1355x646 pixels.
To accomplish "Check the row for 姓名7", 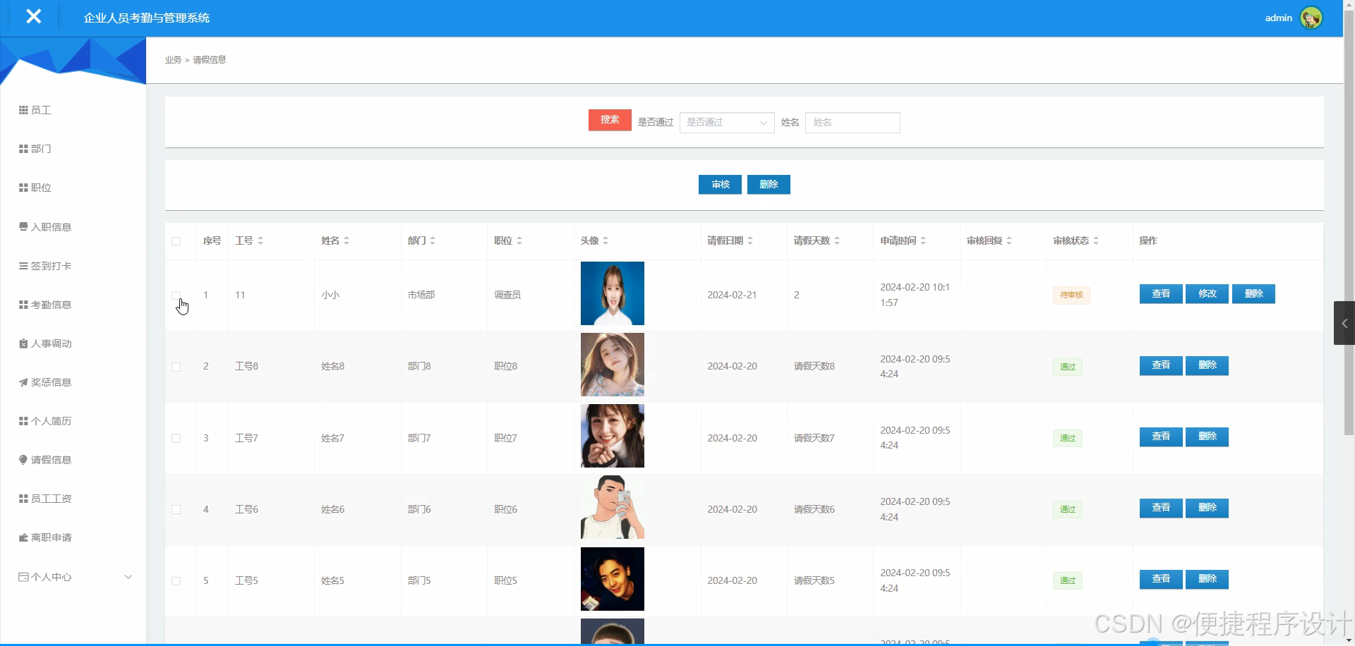I will point(176,438).
